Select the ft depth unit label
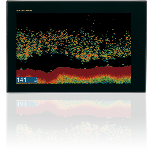This screenshot has height=153, width=153. tap(36, 79)
